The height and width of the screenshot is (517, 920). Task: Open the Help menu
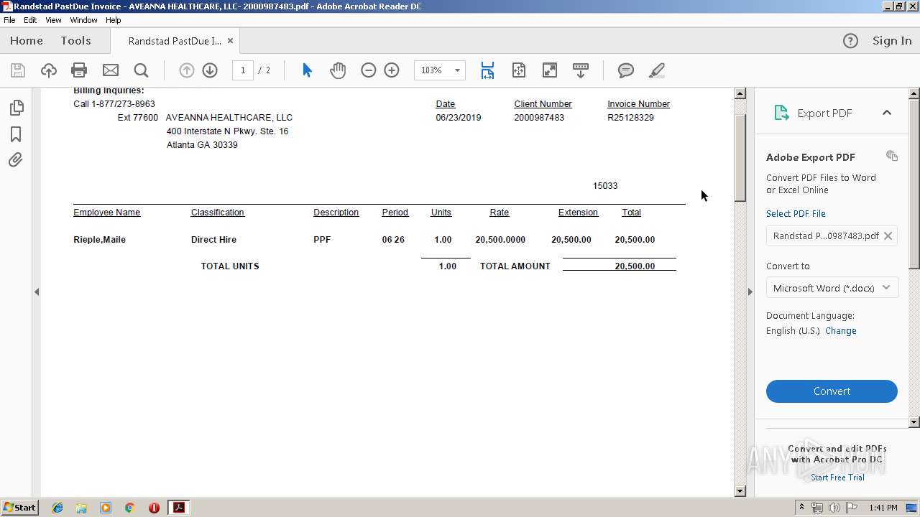coord(114,20)
